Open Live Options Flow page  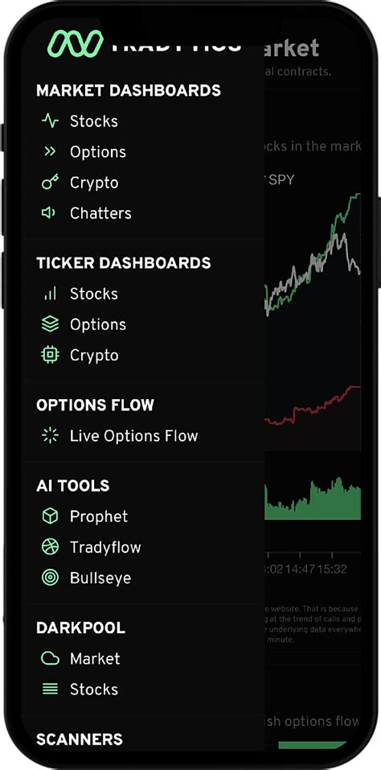[134, 436]
